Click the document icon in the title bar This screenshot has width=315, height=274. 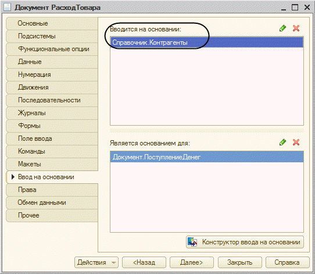[8, 7]
